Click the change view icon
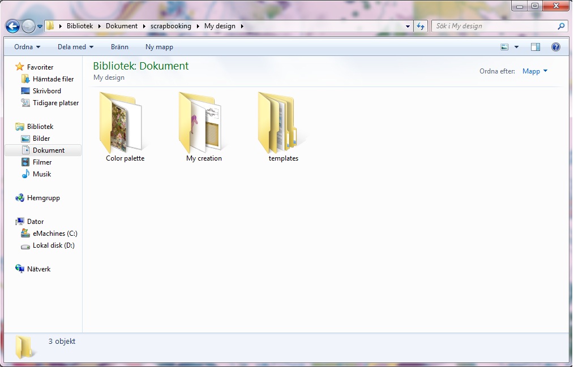Image resolution: width=574 pixels, height=367 pixels. pyautogui.click(x=504, y=47)
